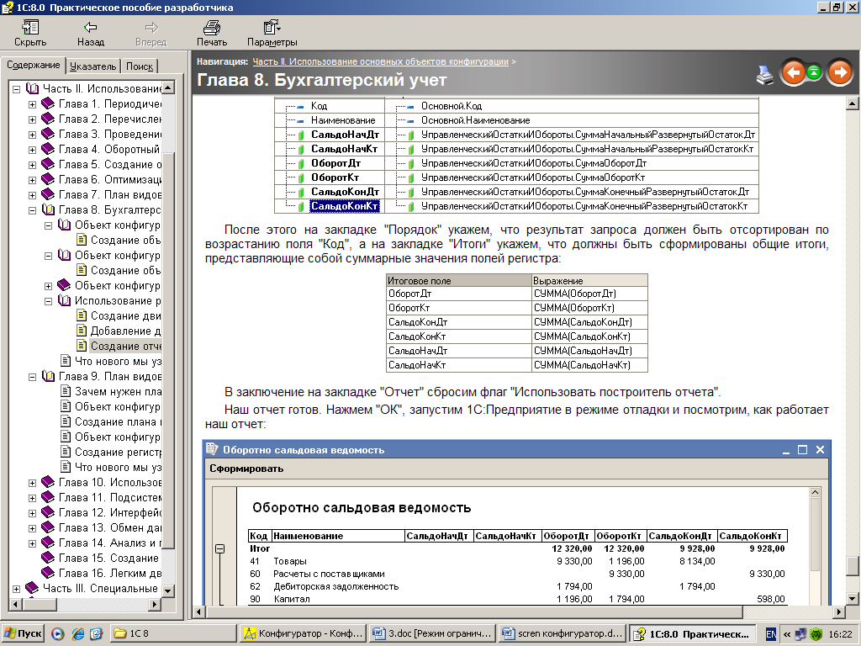This screenshot has width=861, height=646.
Task: Click the Пуск start button
Action: 23,633
